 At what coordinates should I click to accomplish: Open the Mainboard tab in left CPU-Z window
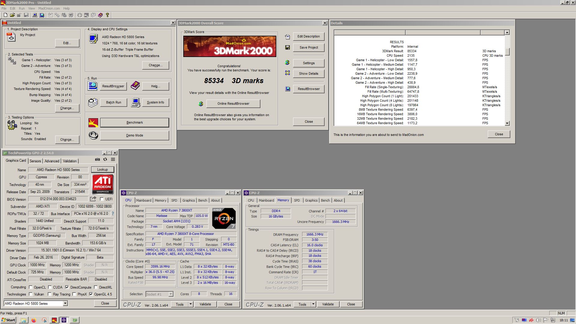pyautogui.click(x=144, y=200)
